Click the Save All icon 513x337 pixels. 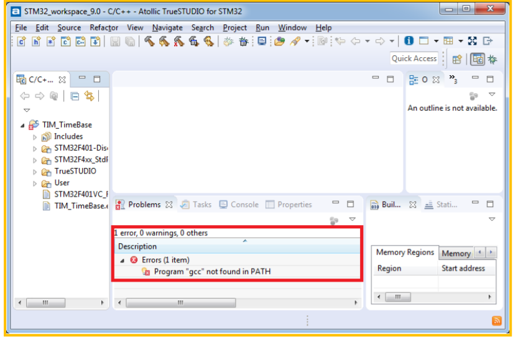tap(130, 42)
